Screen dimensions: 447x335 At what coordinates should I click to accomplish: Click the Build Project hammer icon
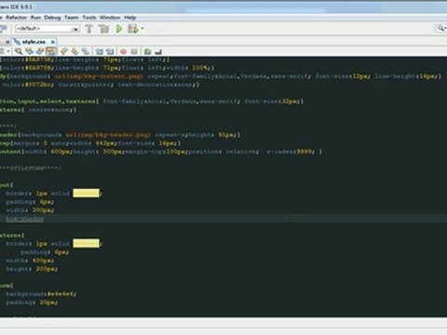tap(89, 29)
